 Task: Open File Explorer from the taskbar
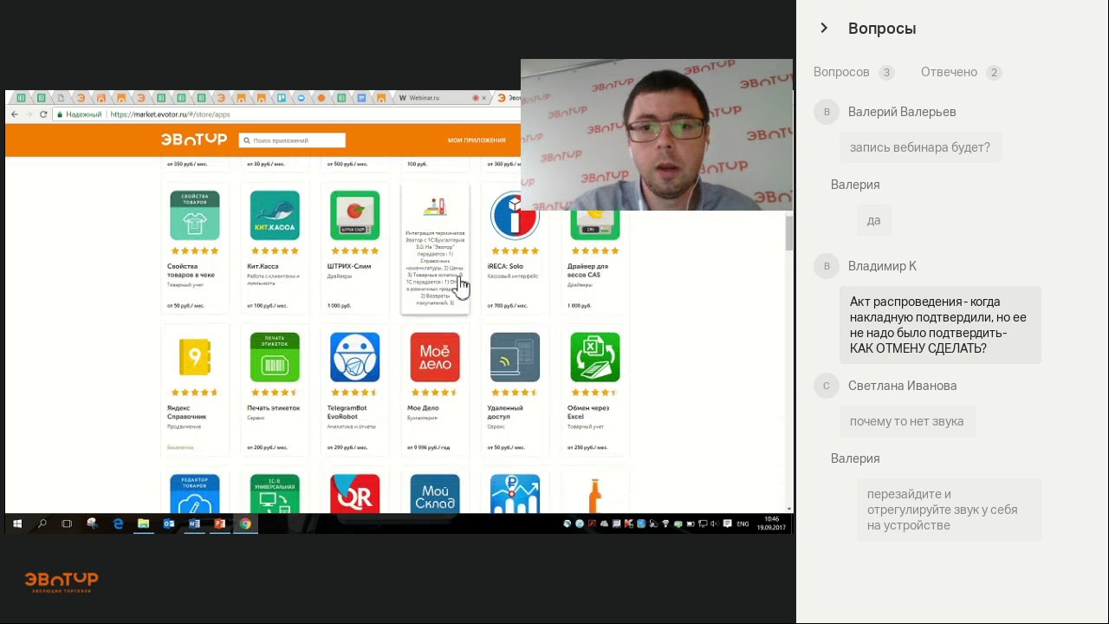[143, 523]
